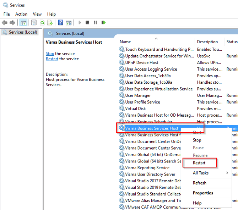Image resolution: width=238 pixels, height=210 pixels.
Task: Open the Help menu in menu bar
Action: 52,14
